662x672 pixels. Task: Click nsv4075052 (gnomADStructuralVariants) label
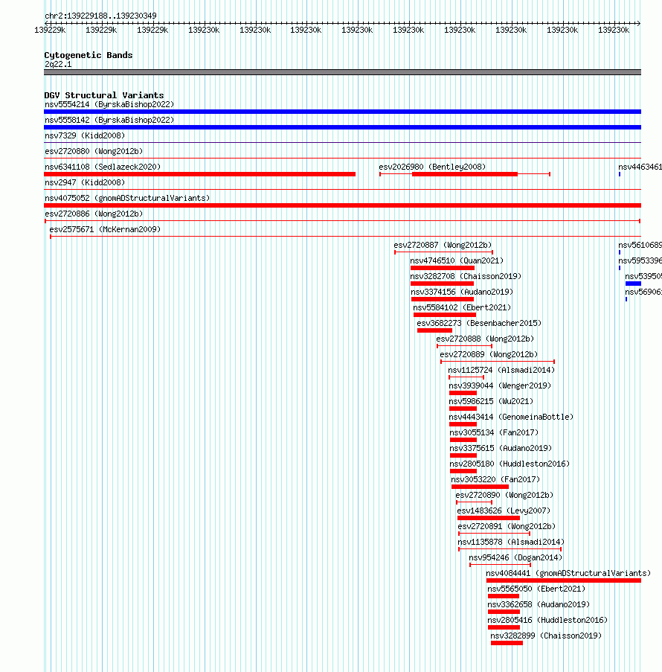point(127,199)
